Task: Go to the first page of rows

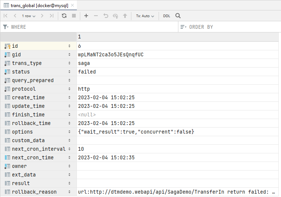Action: (6, 16)
